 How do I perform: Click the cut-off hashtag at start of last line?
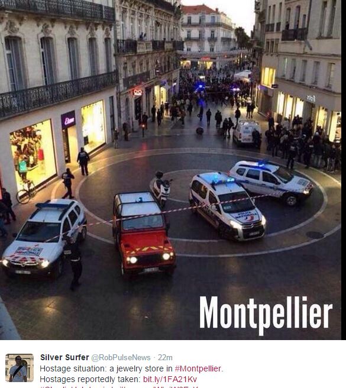tap(67, 387)
